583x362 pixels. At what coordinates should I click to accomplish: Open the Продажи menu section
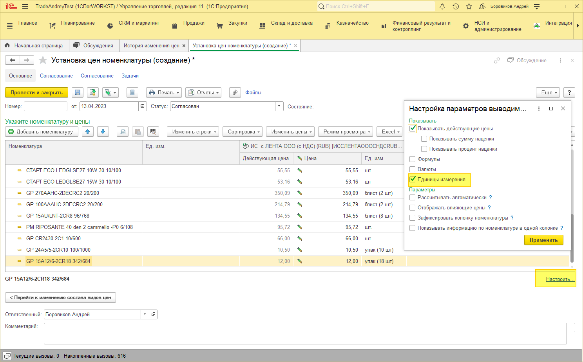click(194, 23)
